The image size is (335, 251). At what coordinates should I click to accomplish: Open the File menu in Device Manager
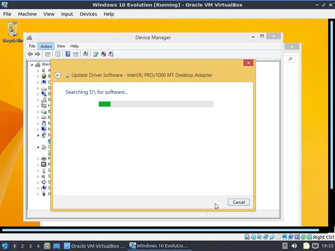(x=32, y=46)
